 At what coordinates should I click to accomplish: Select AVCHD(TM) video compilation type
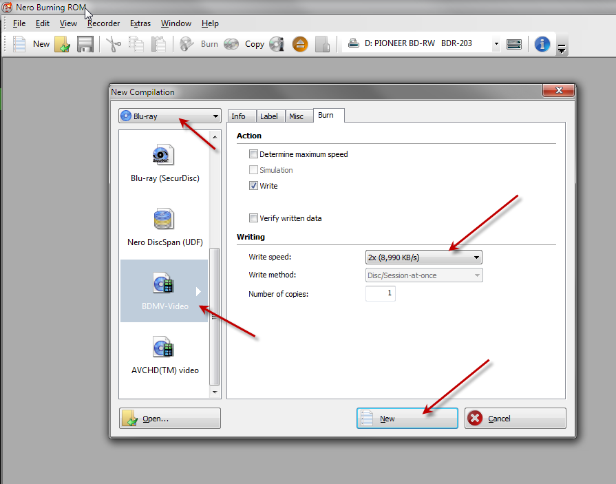coord(164,356)
